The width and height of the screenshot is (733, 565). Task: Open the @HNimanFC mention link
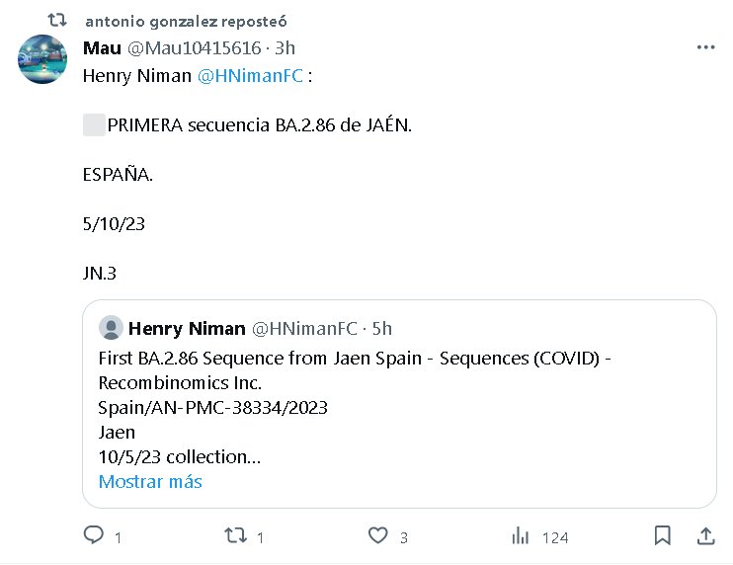[x=251, y=75]
